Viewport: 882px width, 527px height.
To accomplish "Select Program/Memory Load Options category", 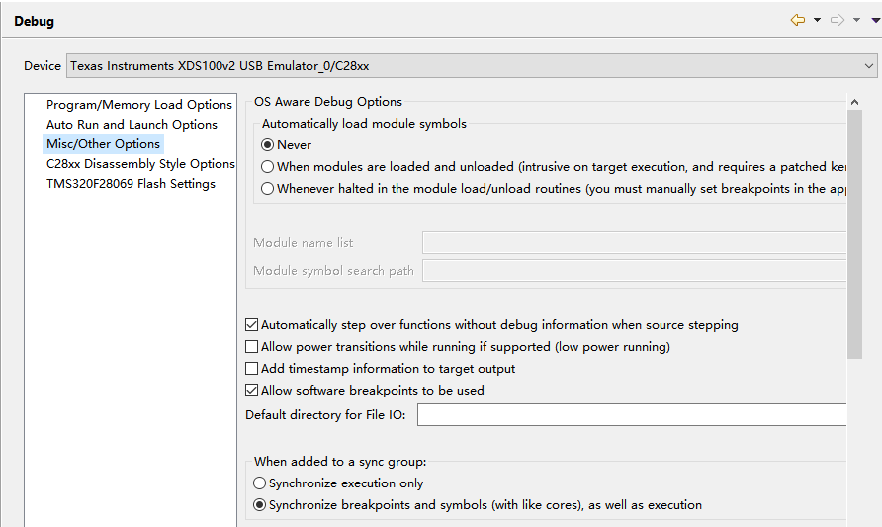I will click(138, 105).
